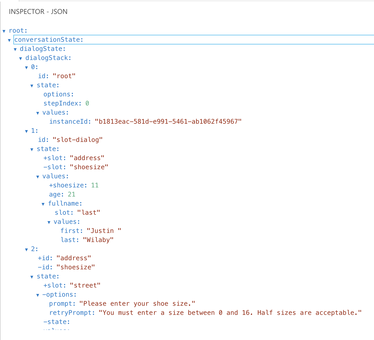Collapse the dialogStack node
The width and height of the screenshot is (374, 340).
[x=21, y=58]
